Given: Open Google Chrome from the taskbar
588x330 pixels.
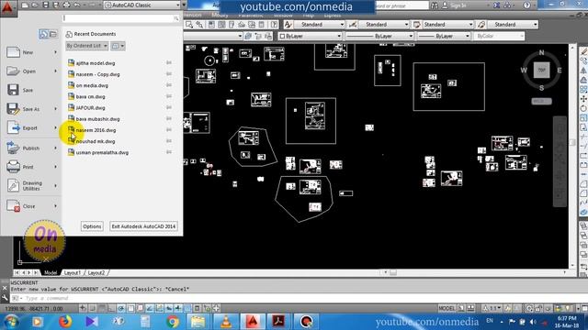Looking at the screenshot, I should point(173,322).
